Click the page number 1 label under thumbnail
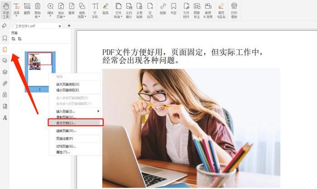The width and height of the screenshot is (317, 189). (40, 89)
